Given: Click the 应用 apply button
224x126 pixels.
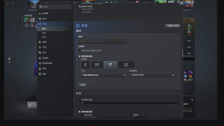Looking at the screenshot, I should (x=82, y=85).
